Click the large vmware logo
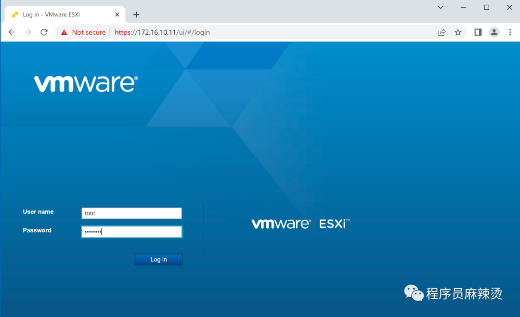The image size is (520, 317). coord(86,84)
